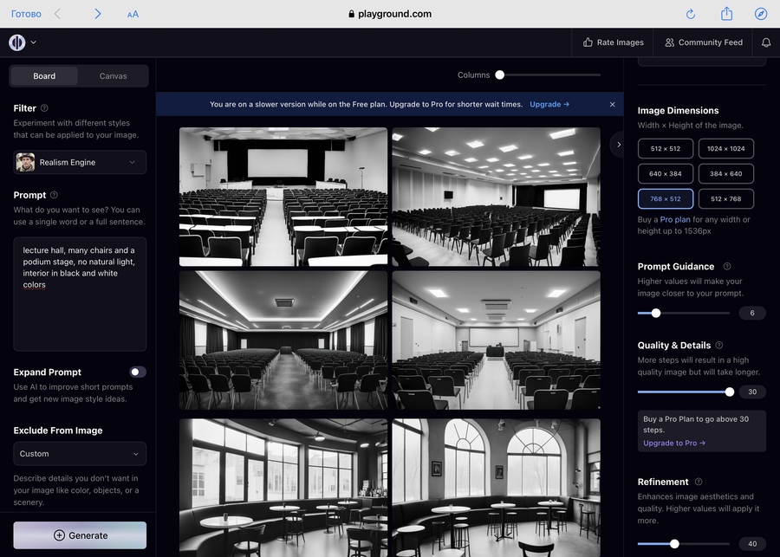Click the Prompt Guidance info icon
Image resolution: width=780 pixels, height=557 pixels.
click(726, 267)
